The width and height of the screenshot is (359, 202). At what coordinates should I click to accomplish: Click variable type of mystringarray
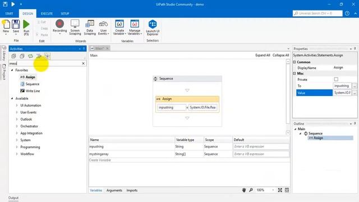pyautogui.click(x=189, y=154)
